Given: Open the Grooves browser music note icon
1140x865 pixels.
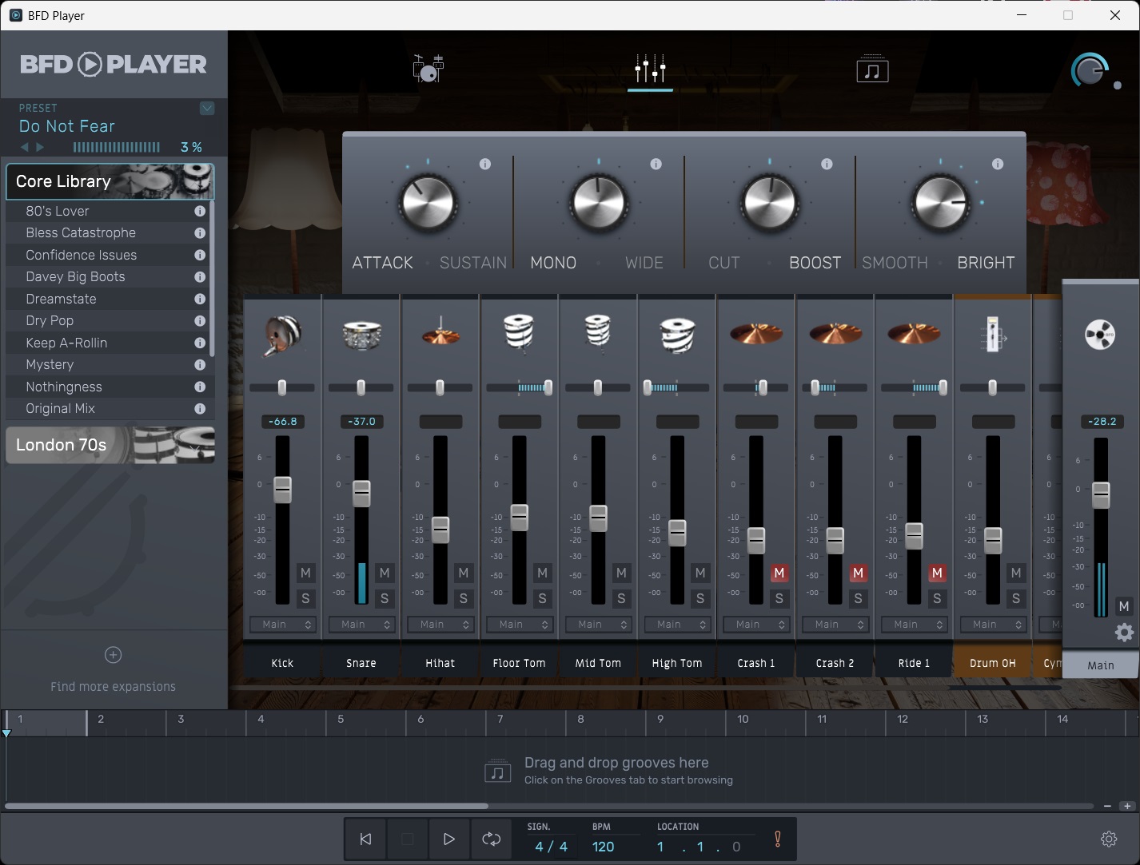Looking at the screenshot, I should click(x=872, y=69).
